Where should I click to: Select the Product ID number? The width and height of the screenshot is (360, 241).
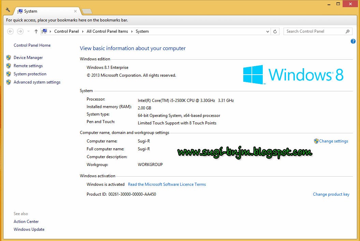(132, 194)
